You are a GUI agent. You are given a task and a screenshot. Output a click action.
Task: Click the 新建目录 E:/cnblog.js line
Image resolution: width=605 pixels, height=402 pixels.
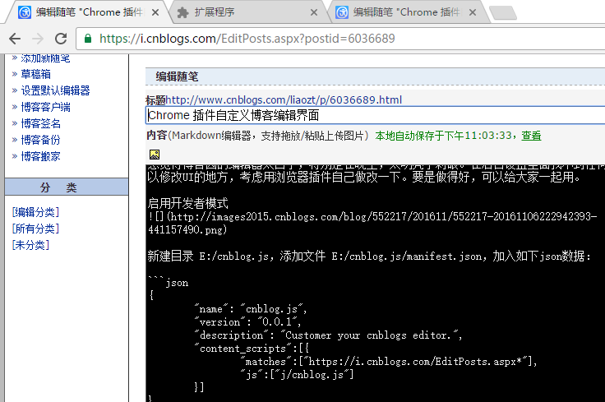point(369,256)
